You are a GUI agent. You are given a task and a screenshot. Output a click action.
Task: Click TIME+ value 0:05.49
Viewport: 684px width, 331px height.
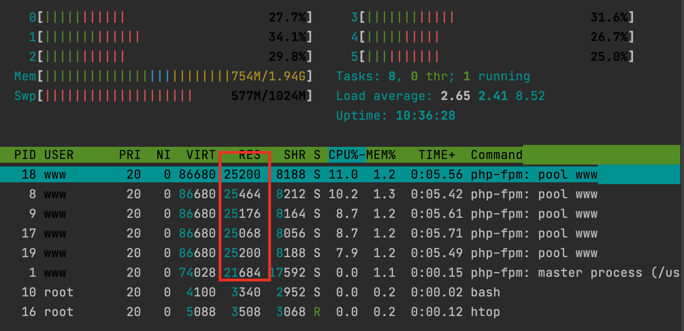(x=437, y=253)
